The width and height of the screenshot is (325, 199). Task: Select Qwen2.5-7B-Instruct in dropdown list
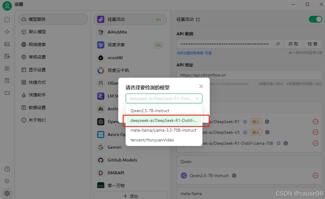pyautogui.click(x=164, y=111)
